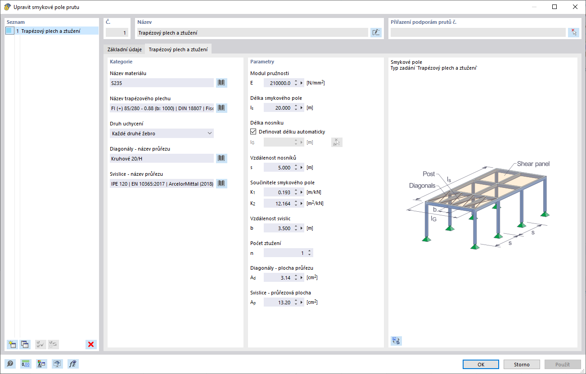Click the Název name input field
586x374 pixels.
pyautogui.click(x=252, y=32)
